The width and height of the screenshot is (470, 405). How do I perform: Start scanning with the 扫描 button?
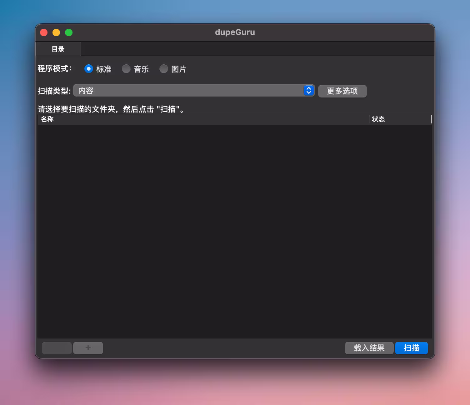click(411, 348)
